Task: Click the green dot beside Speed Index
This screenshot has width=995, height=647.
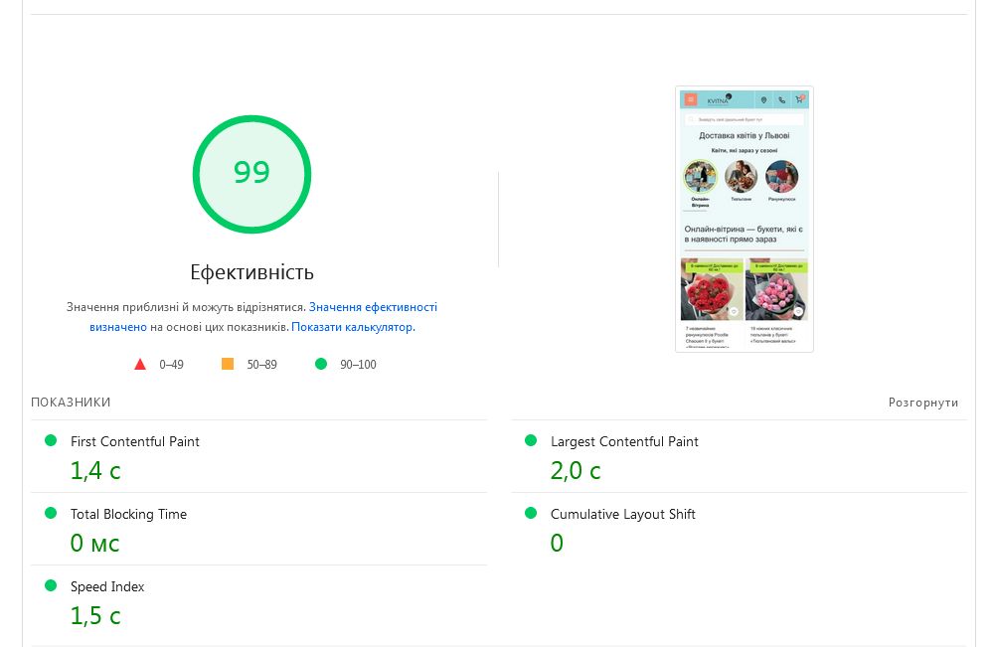Action: click(51, 585)
